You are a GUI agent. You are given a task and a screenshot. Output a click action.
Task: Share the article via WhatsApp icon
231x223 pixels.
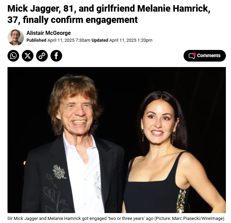click(13, 56)
